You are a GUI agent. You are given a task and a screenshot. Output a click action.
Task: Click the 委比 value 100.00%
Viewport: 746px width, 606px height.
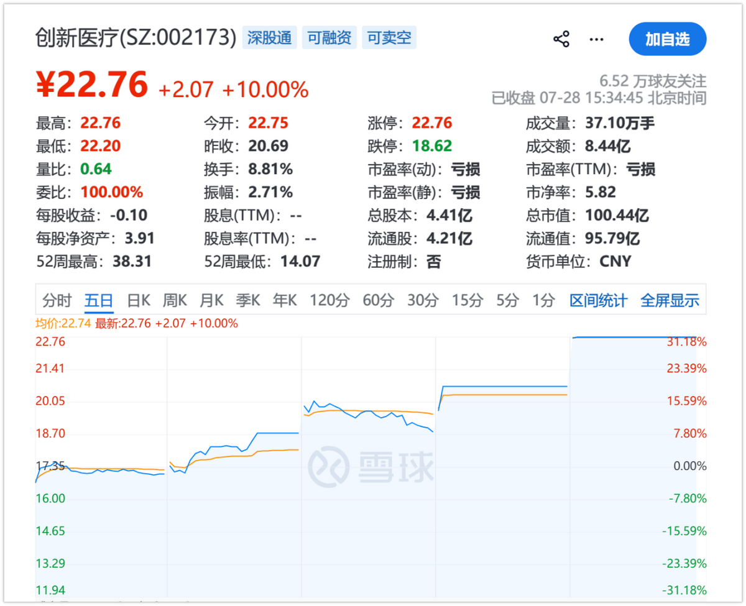coord(112,192)
